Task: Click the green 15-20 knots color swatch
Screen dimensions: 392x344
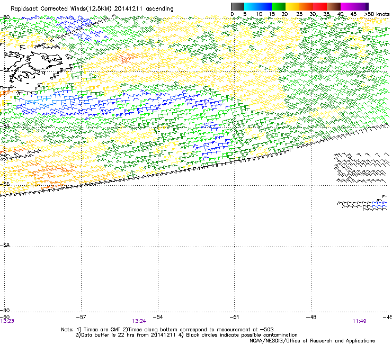Action: pyautogui.click(x=279, y=6)
